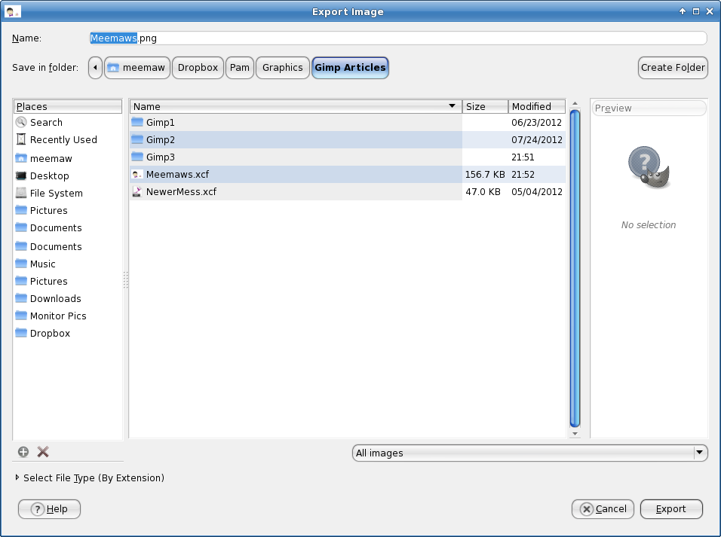This screenshot has height=537, width=721.
Task: Click the window shade up-arrow button
Action: pyautogui.click(x=683, y=11)
